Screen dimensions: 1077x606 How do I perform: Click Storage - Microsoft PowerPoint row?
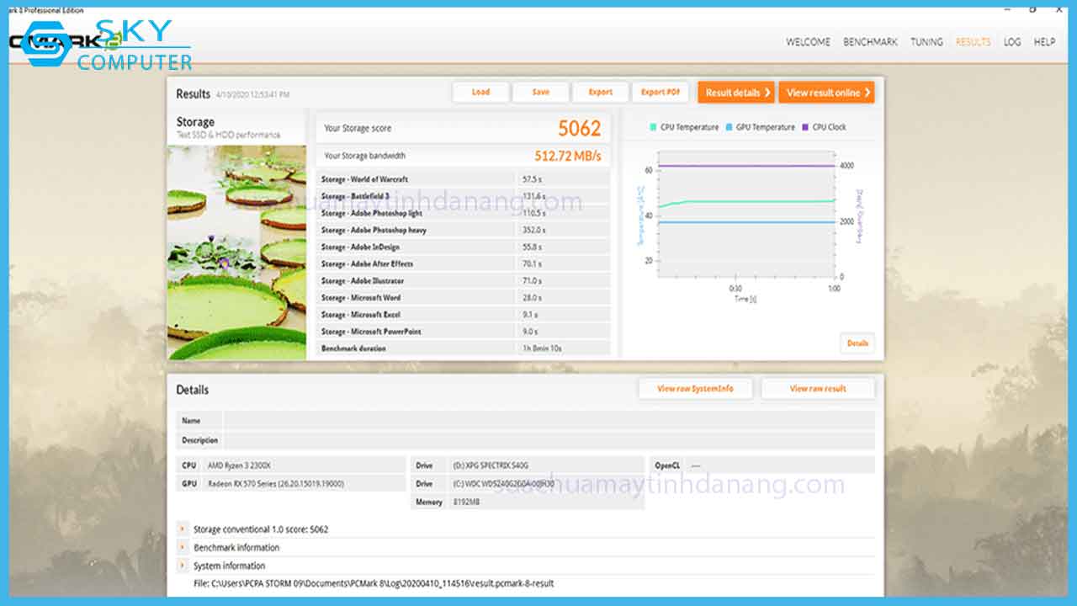pyautogui.click(x=464, y=331)
